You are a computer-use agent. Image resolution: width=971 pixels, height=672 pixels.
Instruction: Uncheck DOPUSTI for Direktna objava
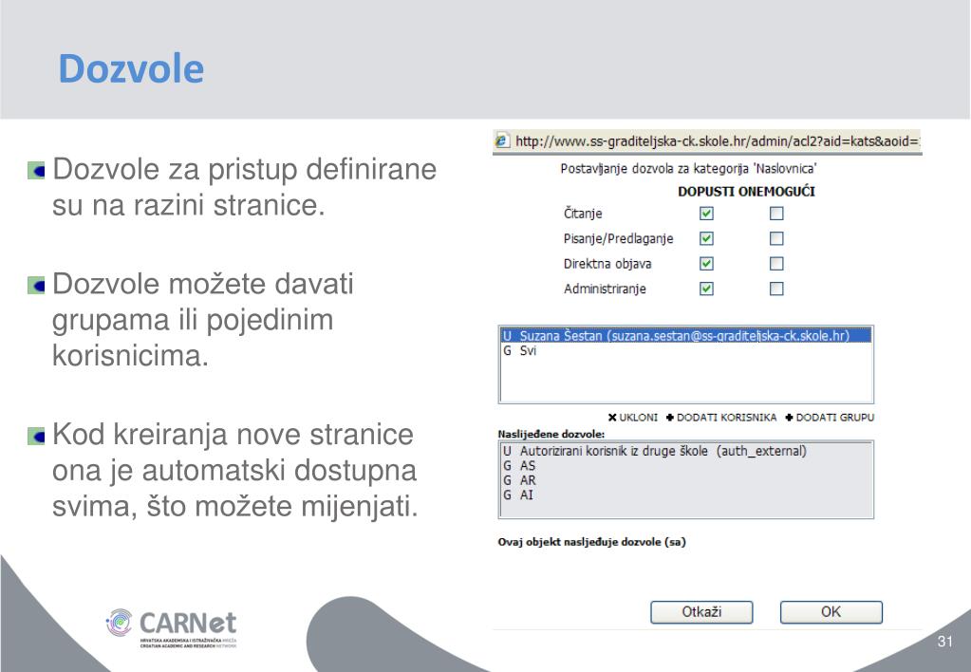(706, 264)
